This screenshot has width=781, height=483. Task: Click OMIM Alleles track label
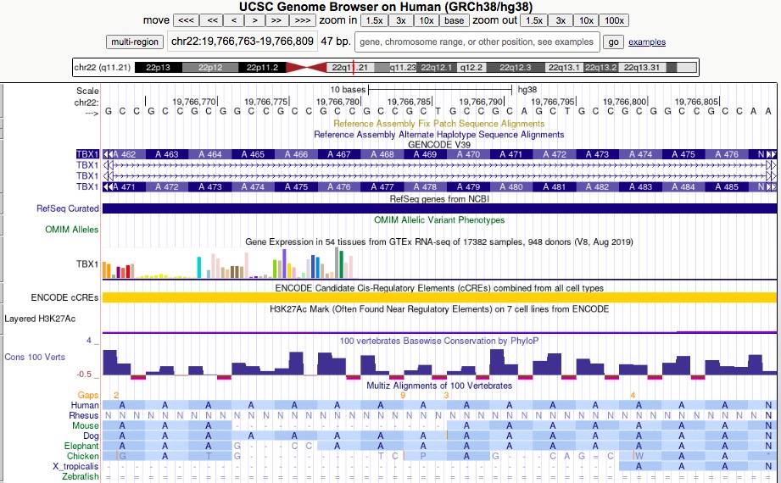point(72,230)
